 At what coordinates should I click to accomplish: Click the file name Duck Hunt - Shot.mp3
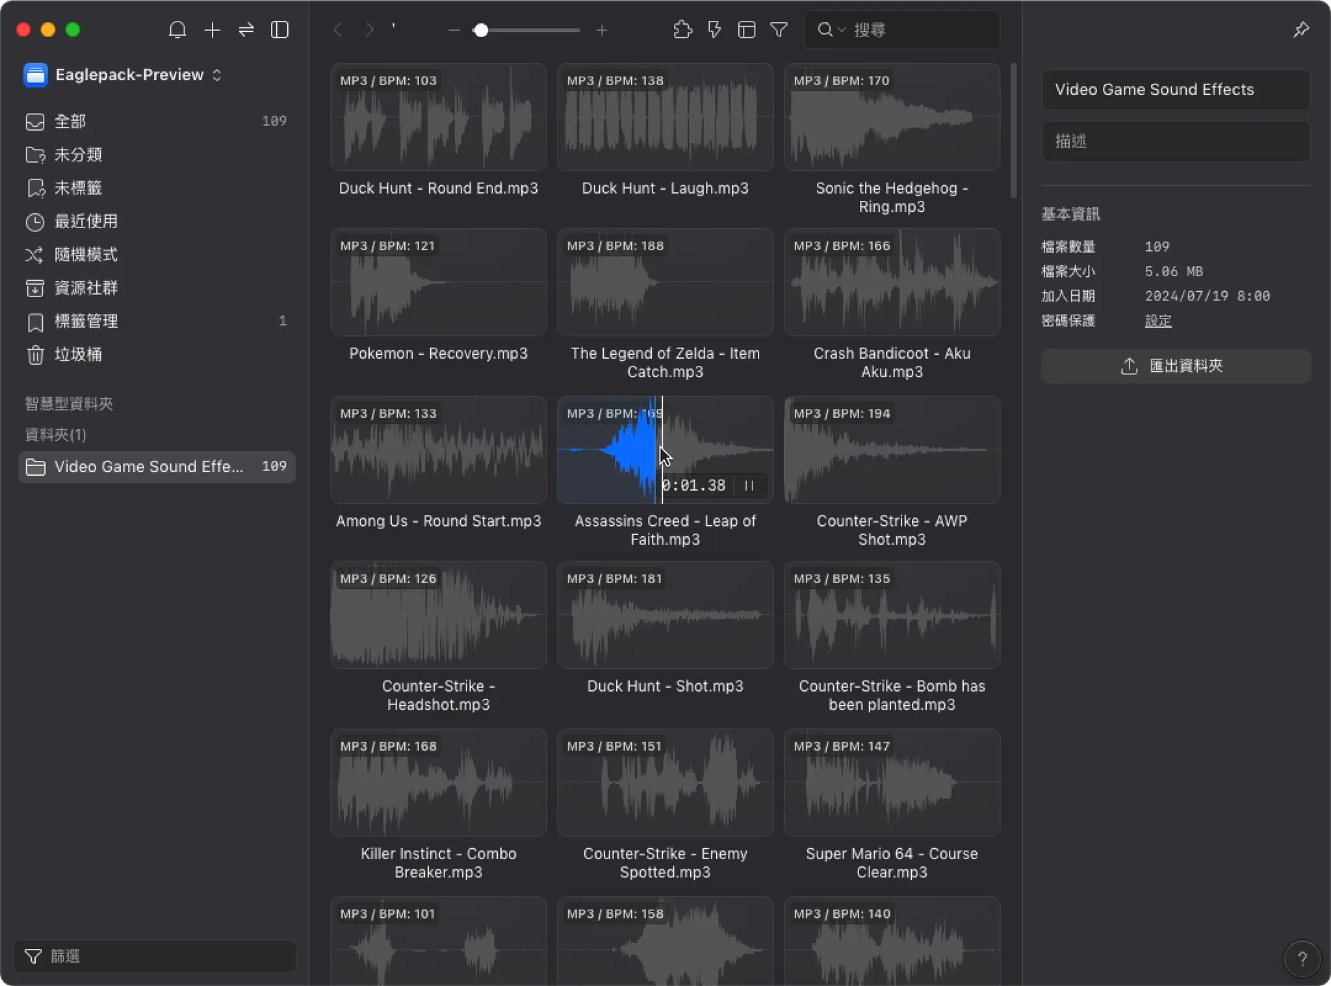665,686
